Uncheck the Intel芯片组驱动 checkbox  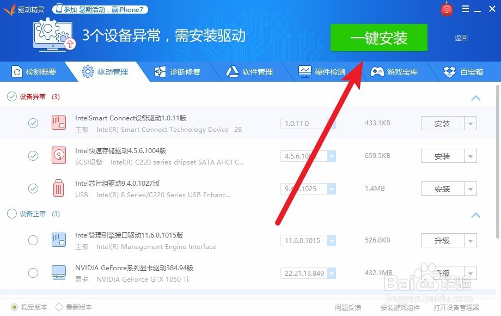[x=33, y=188]
